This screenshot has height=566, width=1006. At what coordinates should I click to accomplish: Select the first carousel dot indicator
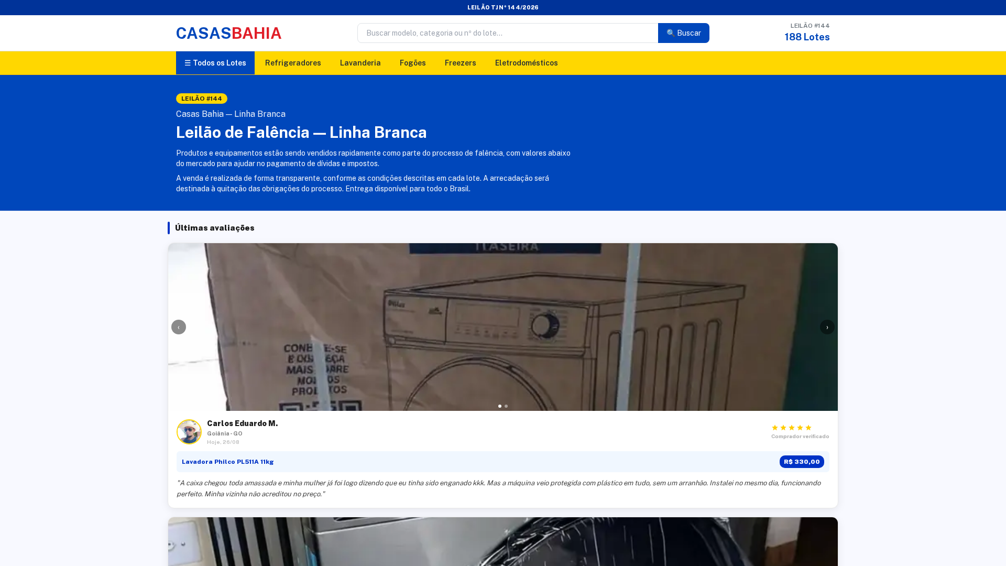click(x=500, y=406)
